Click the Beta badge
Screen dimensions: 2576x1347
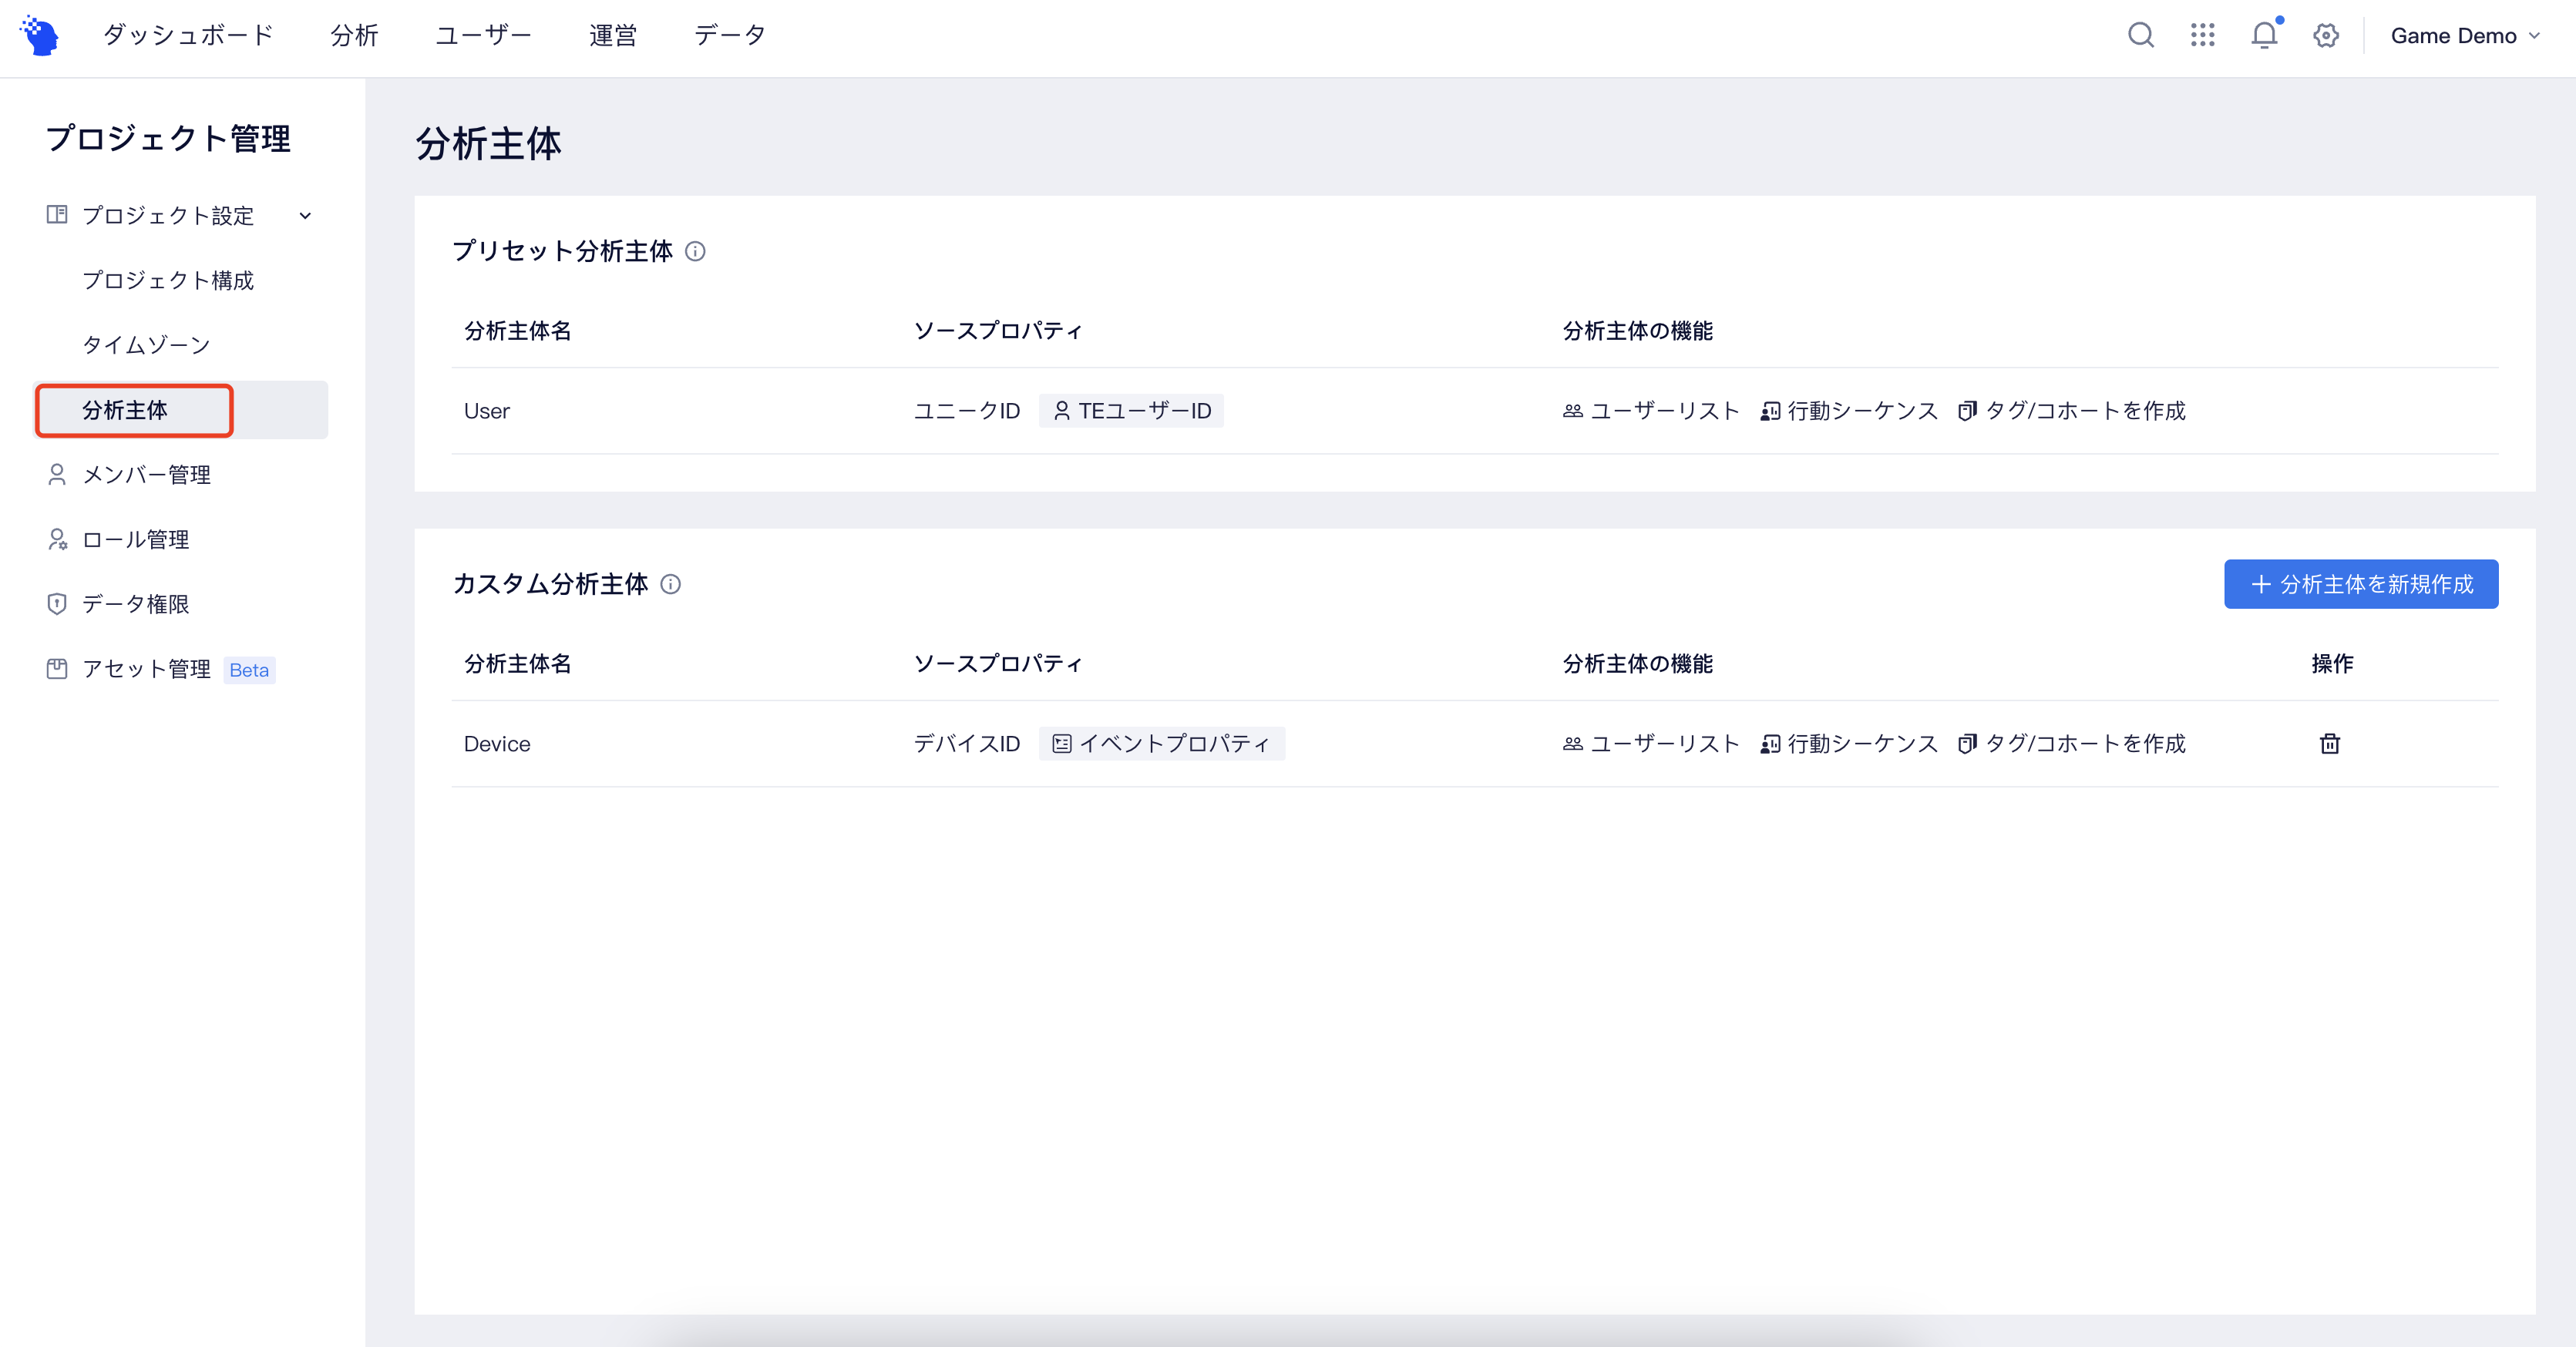(x=249, y=670)
